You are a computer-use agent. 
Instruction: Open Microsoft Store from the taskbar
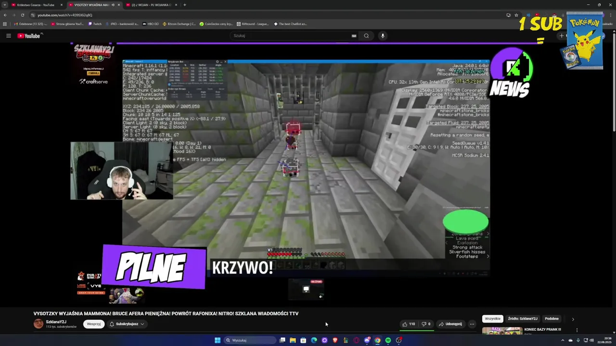(x=303, y=340)
